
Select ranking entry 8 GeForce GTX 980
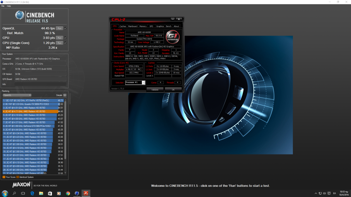tap(33, 126)
